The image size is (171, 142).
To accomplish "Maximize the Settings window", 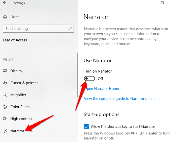I will click(162, 3).
